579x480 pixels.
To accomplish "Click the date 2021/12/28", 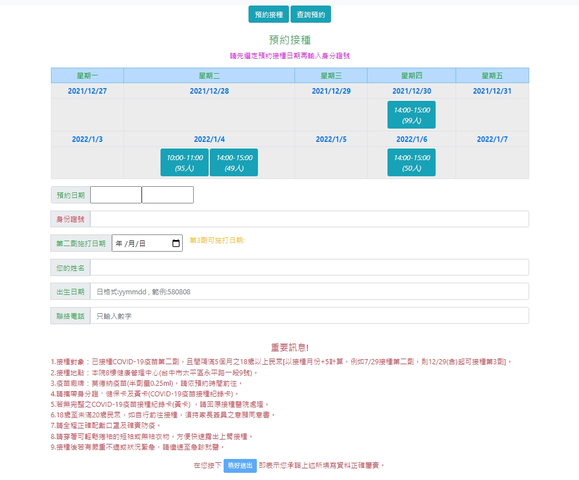I will [x=209, y=91].
